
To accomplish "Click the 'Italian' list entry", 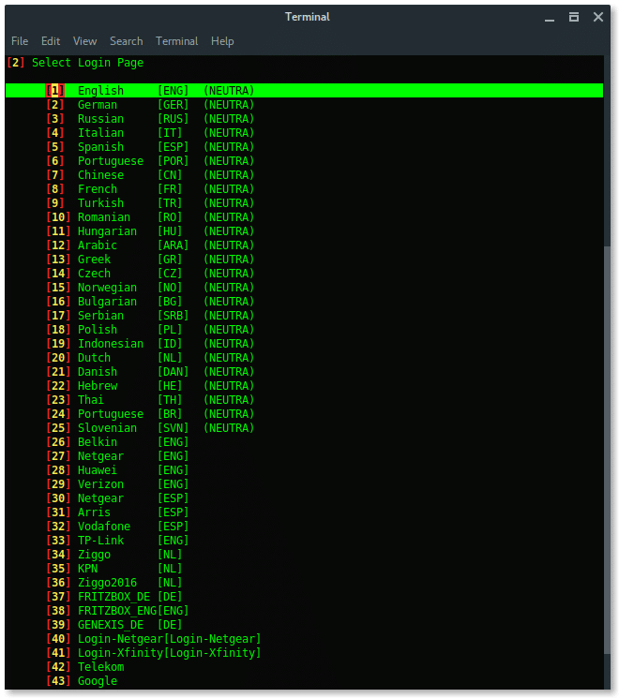I will point(100,133).
